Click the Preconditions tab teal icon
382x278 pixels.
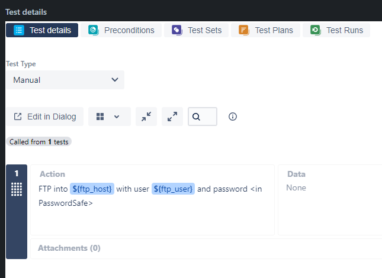(94, 30)
